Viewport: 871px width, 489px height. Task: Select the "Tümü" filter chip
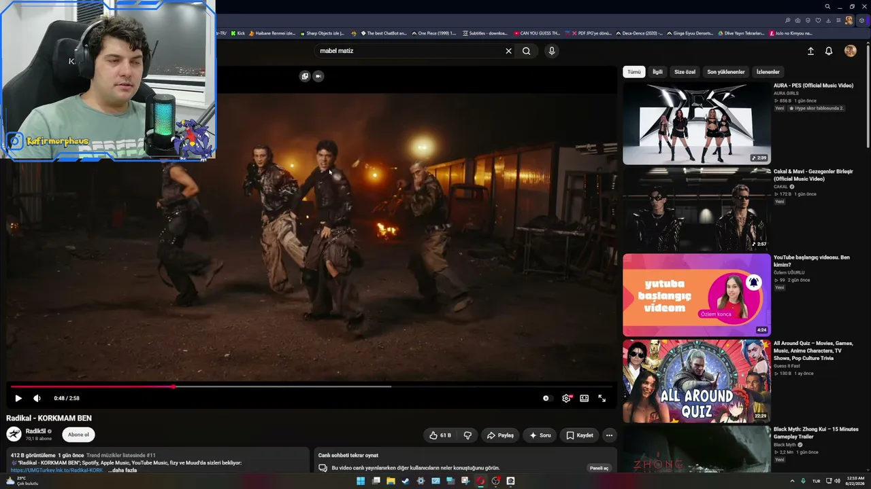pyautogui.click(x=634, y=72)
